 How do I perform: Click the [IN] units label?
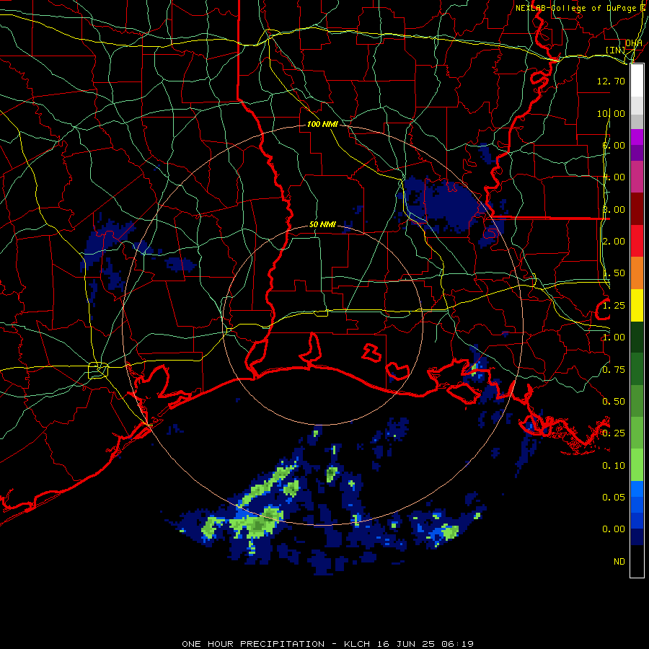616,50
